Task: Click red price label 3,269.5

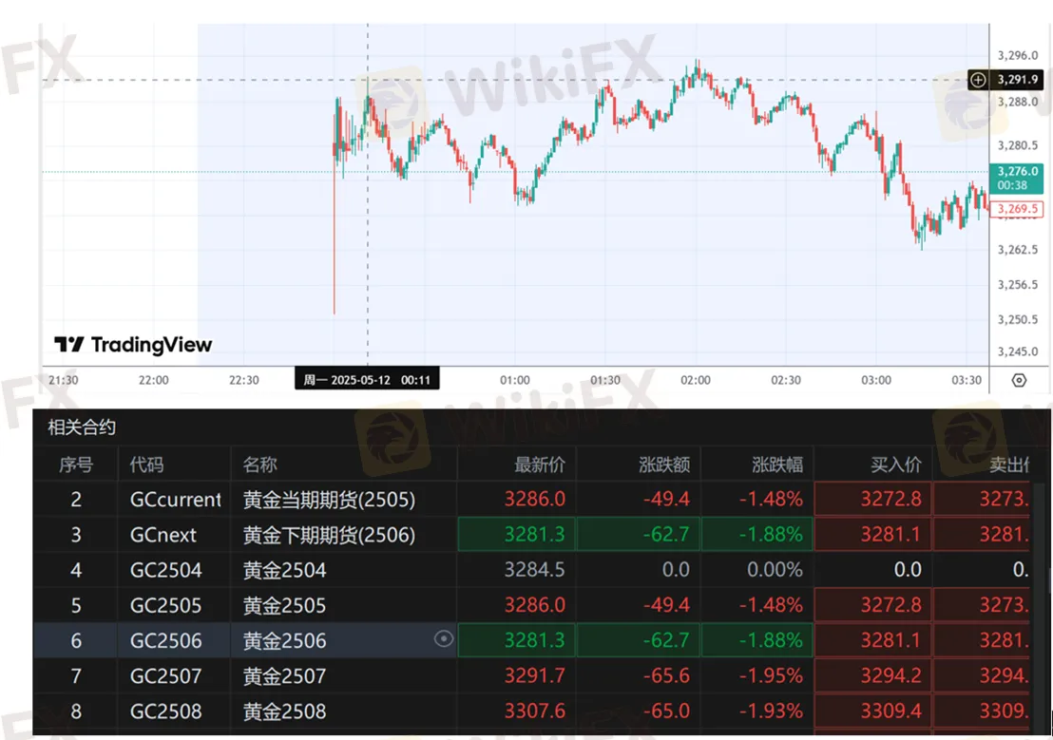Action: 1016,209
